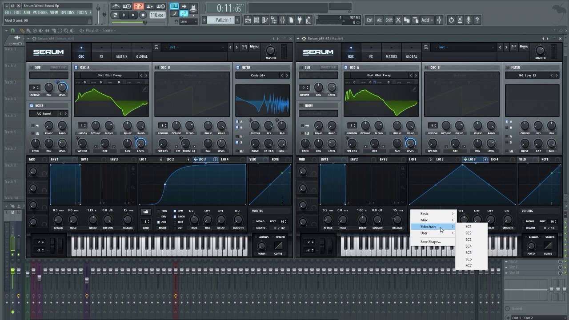Click the cut icon in main toolbar
This screenshot has width=569, height=320.
(398, 20)
